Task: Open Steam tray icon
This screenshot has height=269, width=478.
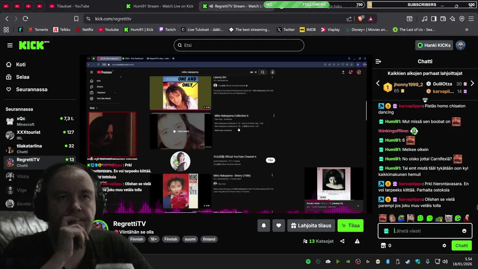Action: point(407,262)
